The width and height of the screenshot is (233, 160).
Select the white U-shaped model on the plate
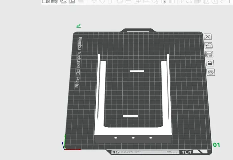coord(133,132)
